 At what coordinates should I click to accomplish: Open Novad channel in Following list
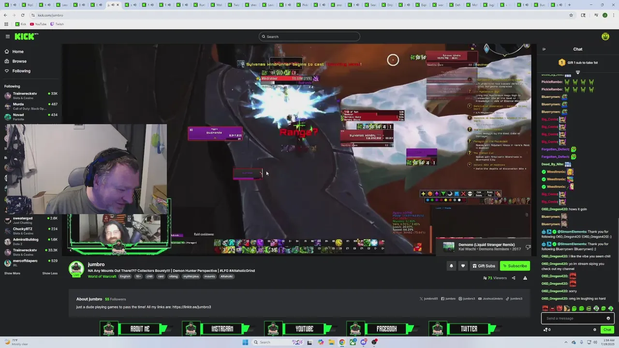[x=31, y=116]
